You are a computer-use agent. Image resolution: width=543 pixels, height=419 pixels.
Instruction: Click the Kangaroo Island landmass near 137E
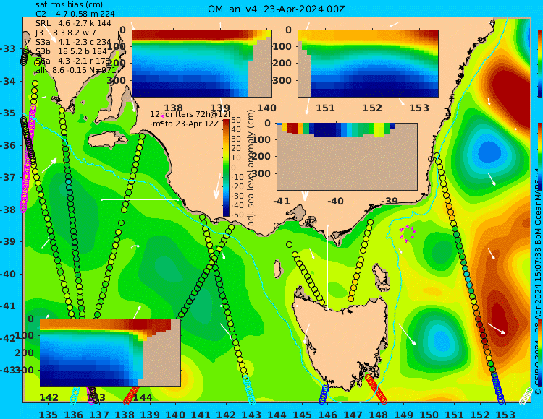107,141
